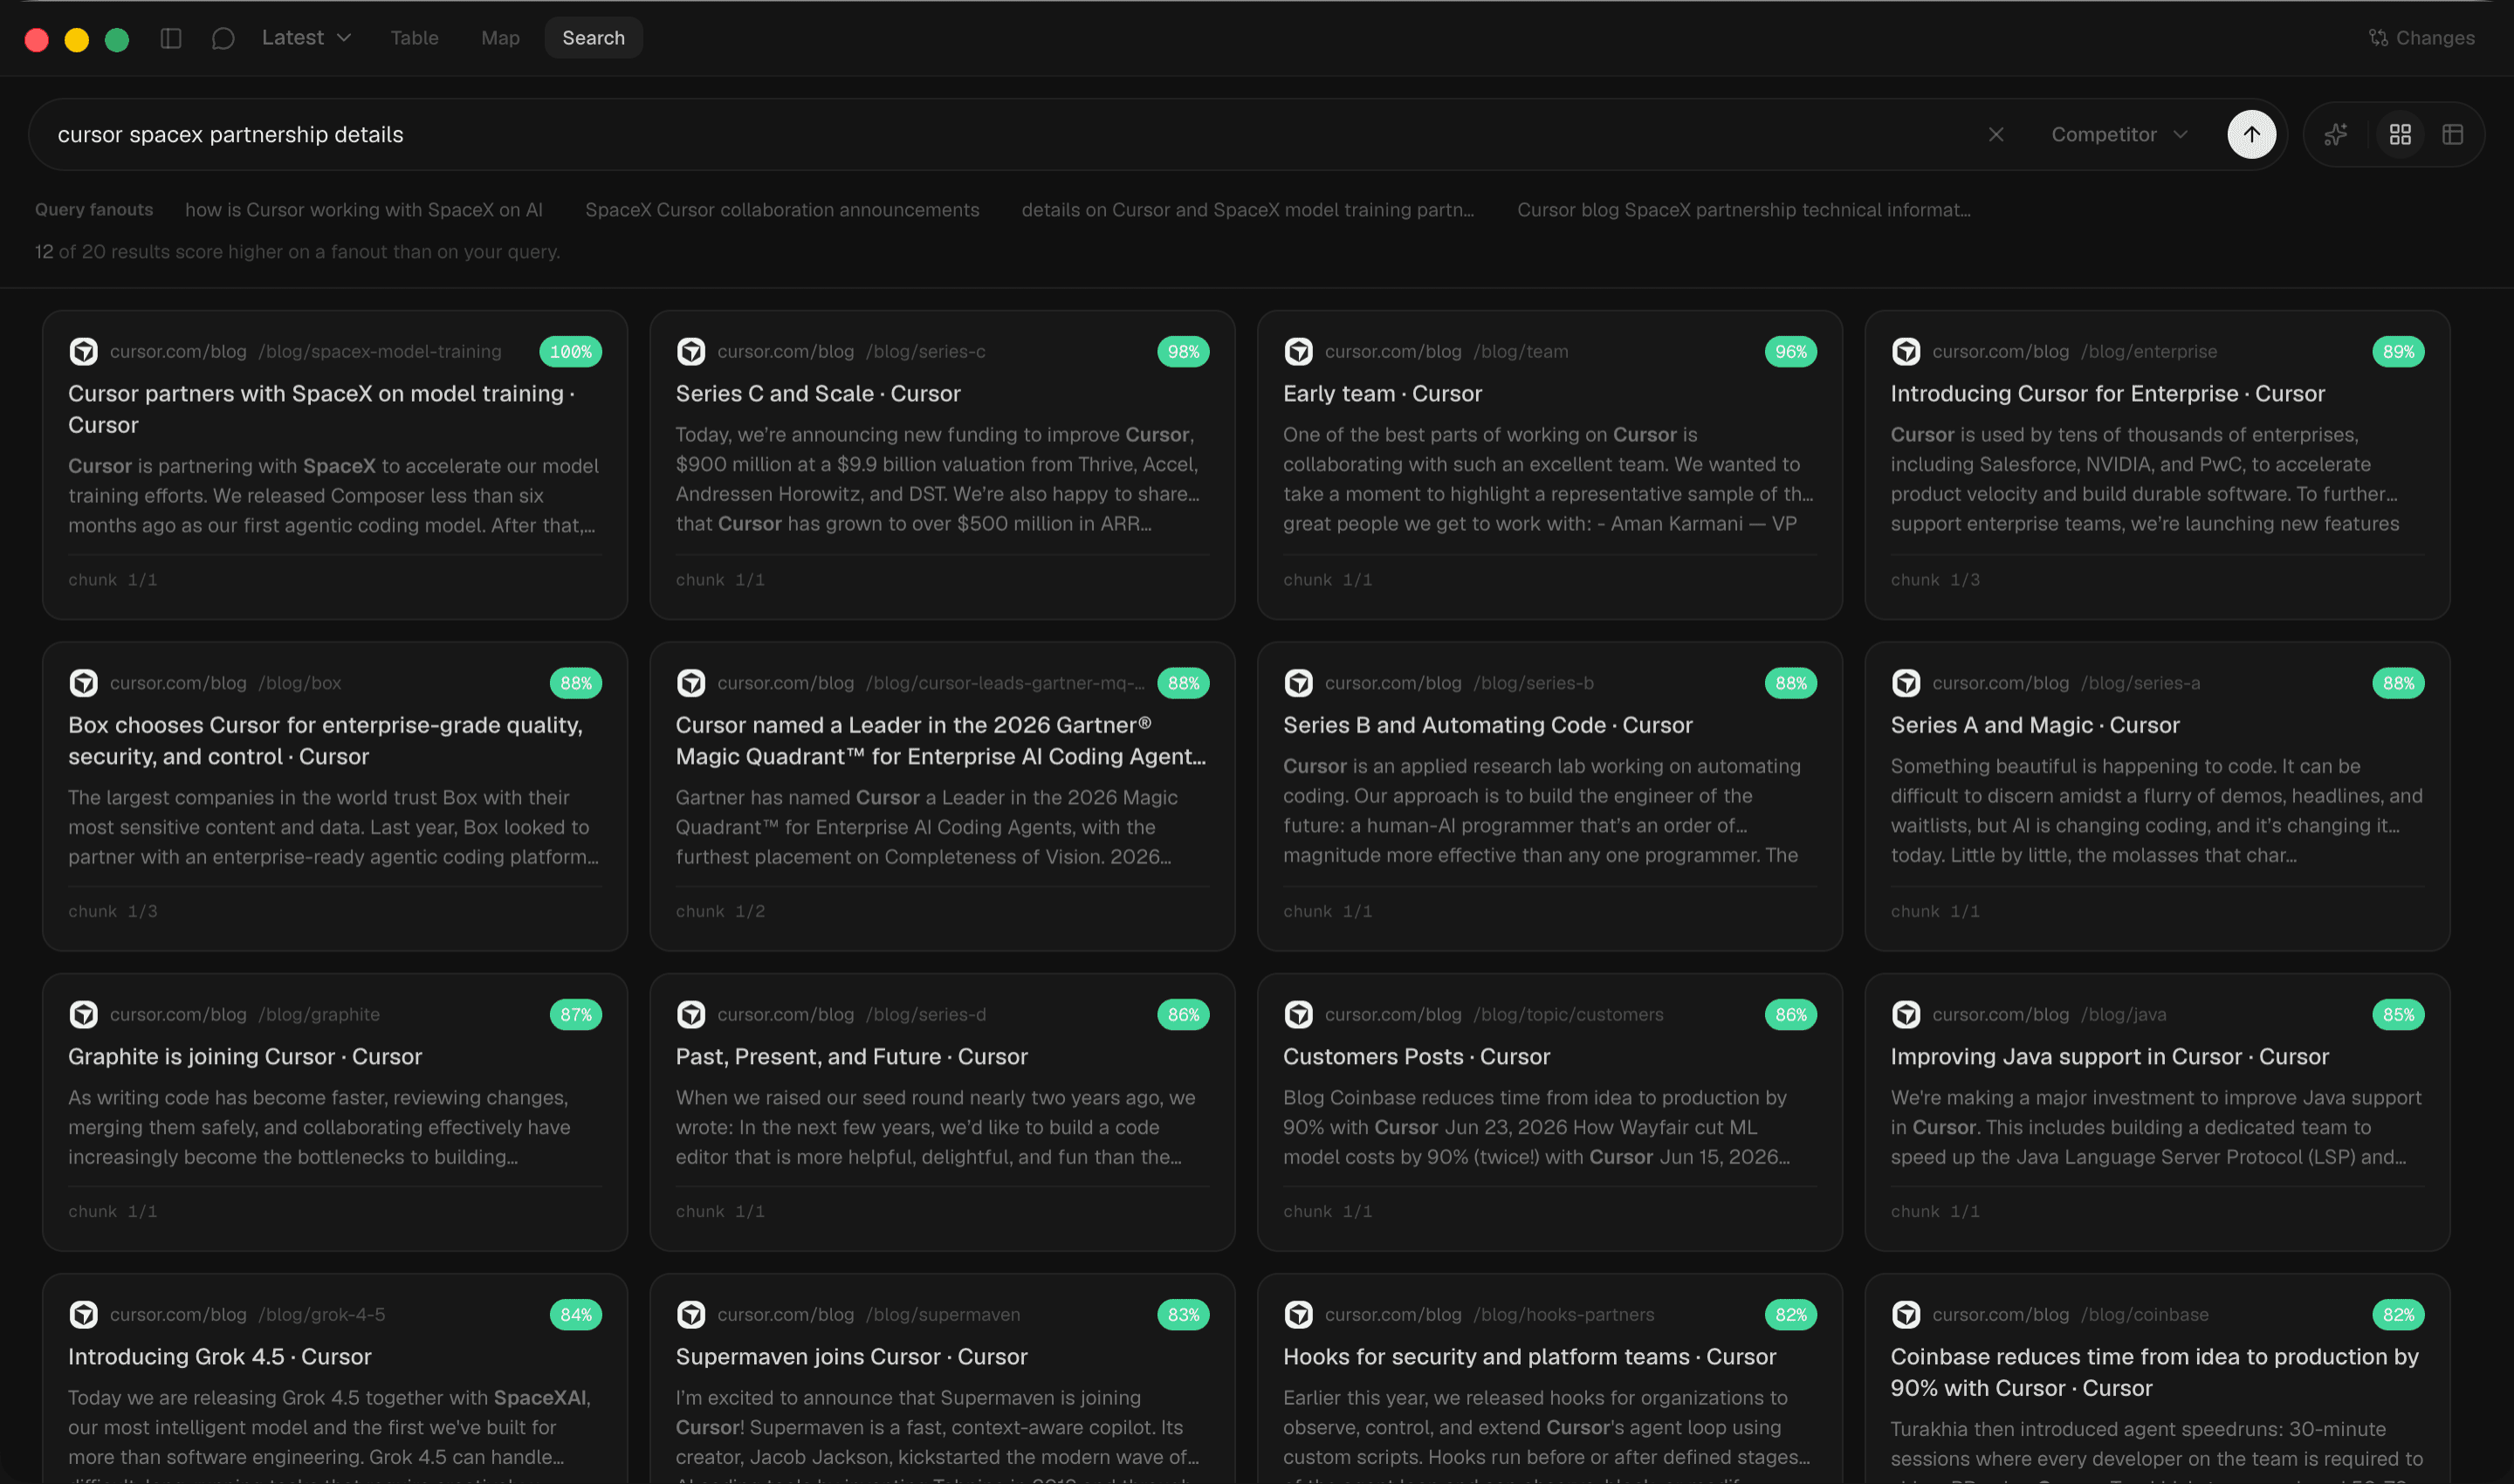Click the 98% score badge
This screenshot has width=2514, height=1484.
[x=1183, y=352]
